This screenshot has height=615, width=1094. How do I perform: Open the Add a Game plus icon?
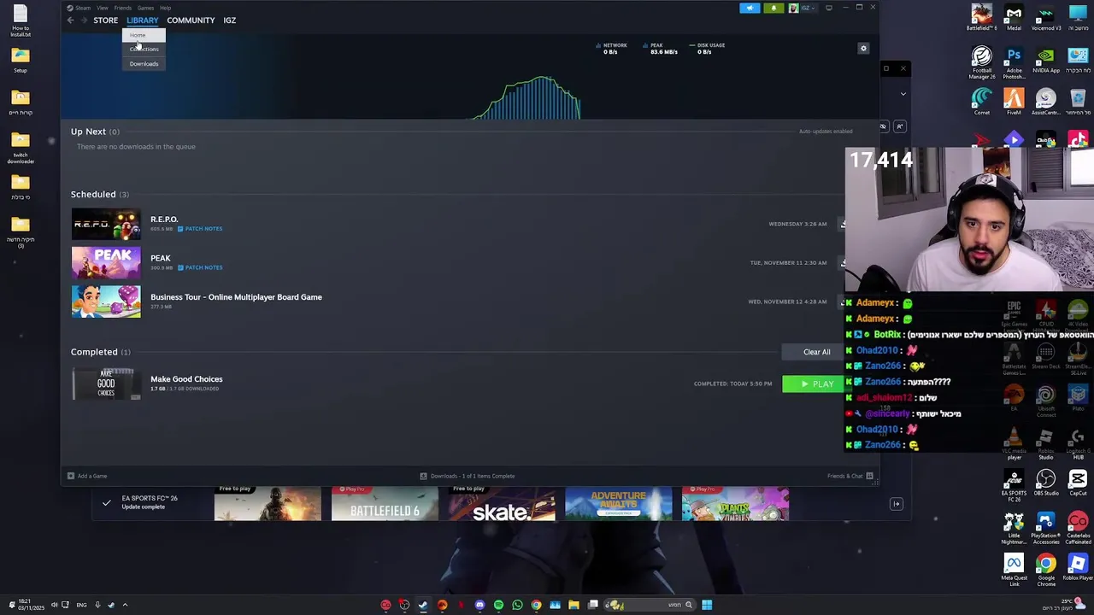coord(71,476)
